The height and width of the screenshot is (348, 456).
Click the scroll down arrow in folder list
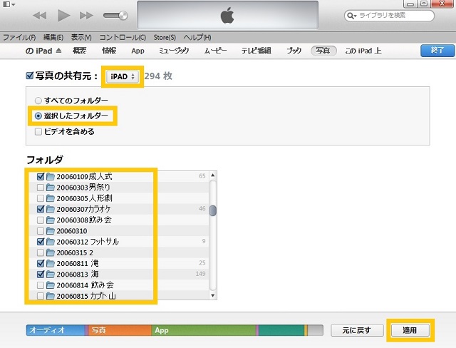[x=213, y=296]
